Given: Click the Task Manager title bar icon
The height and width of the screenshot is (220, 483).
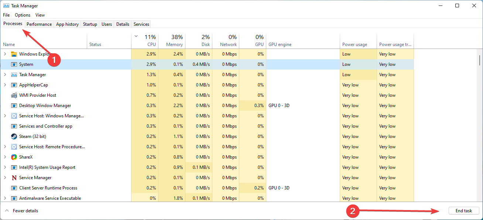Looking at the screenshot, I should tap(6, 6).
